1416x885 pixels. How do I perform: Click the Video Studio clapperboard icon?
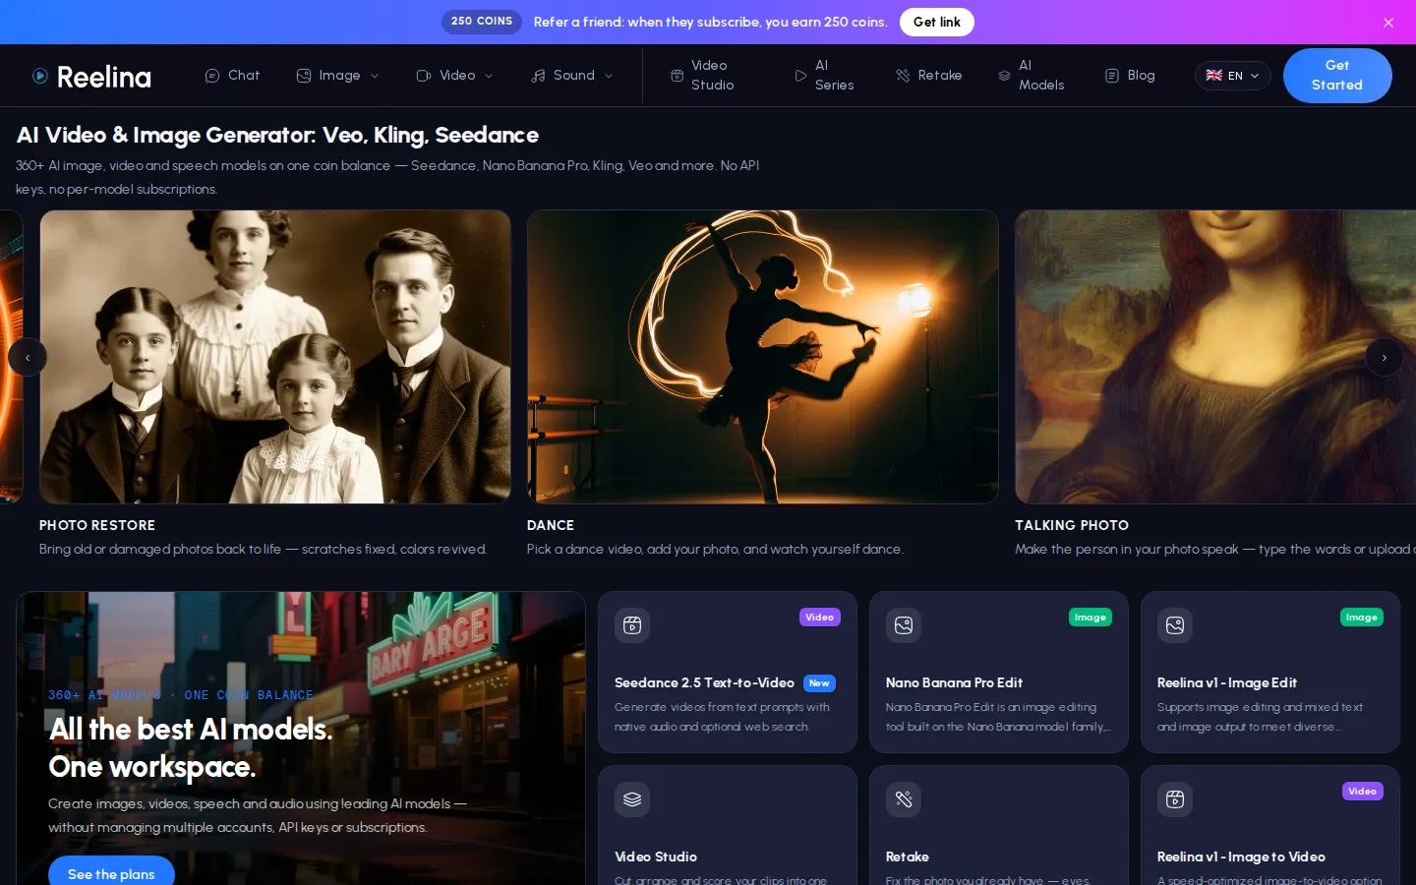click(677, 76)
